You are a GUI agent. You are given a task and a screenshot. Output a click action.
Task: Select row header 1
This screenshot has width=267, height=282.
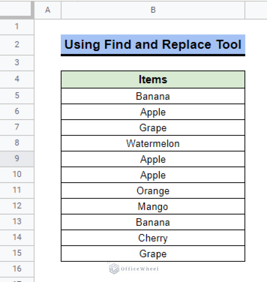pos(16,26)
